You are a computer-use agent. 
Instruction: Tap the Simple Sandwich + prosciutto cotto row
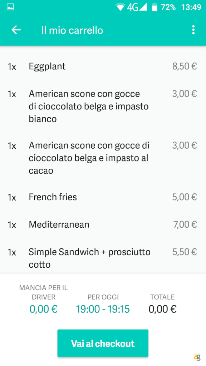click(x=89, y=258)
